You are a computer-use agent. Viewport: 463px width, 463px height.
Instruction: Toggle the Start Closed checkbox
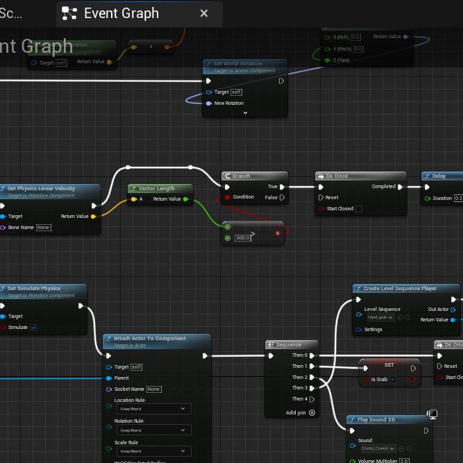(x=359, y=209)
